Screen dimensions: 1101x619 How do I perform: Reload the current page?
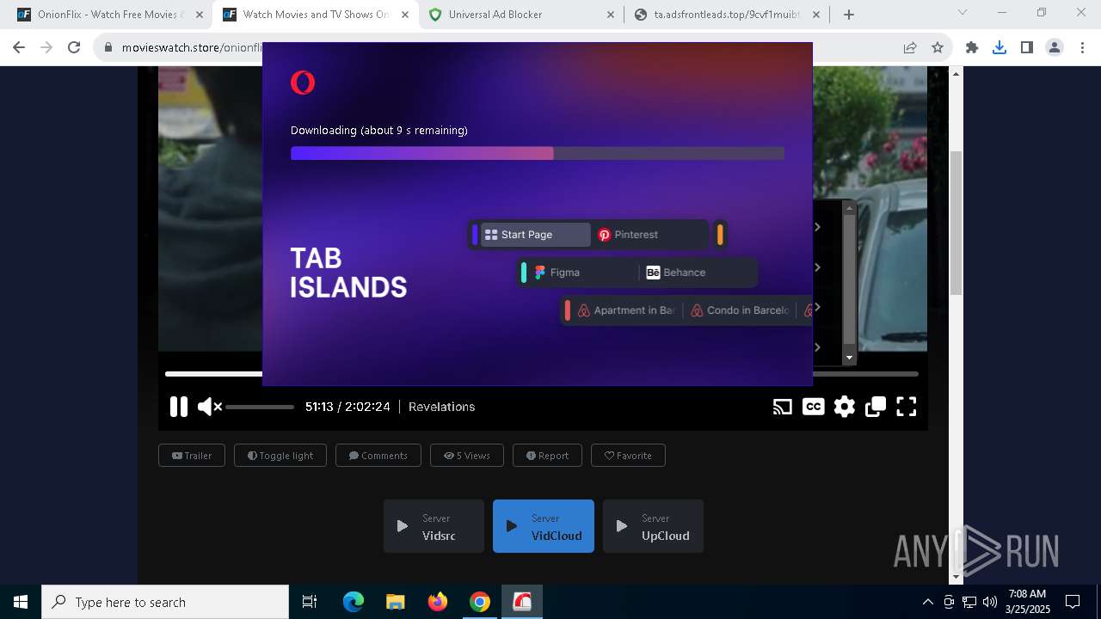pos(74,47)
